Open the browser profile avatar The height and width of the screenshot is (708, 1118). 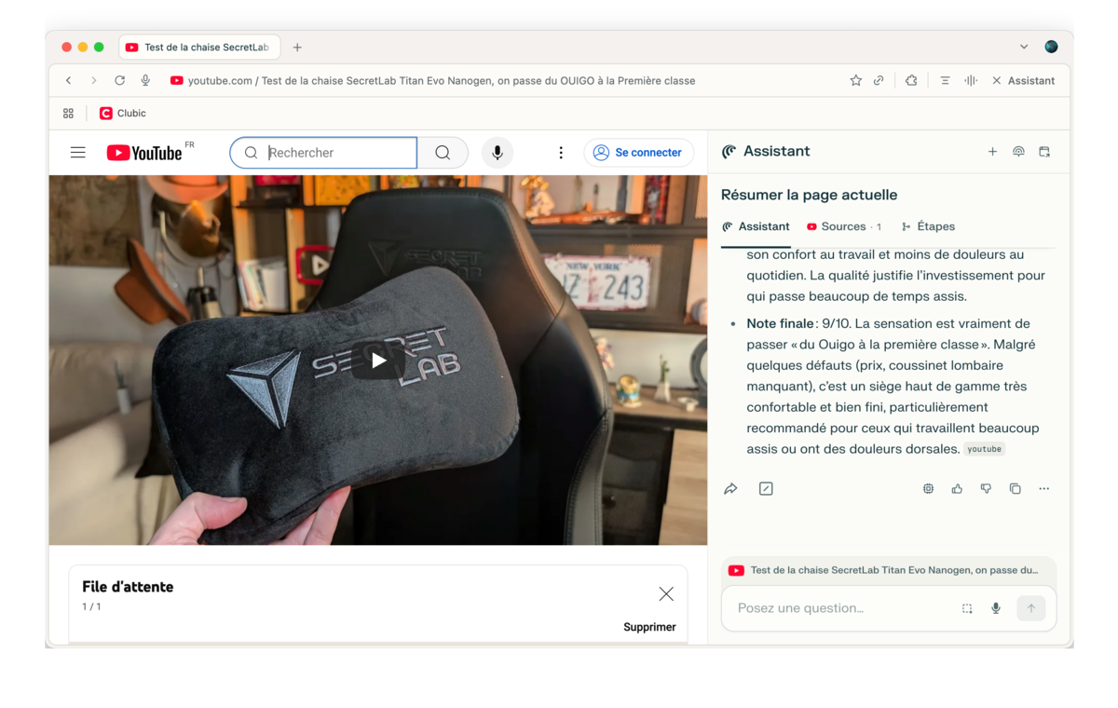[1051, 47]
